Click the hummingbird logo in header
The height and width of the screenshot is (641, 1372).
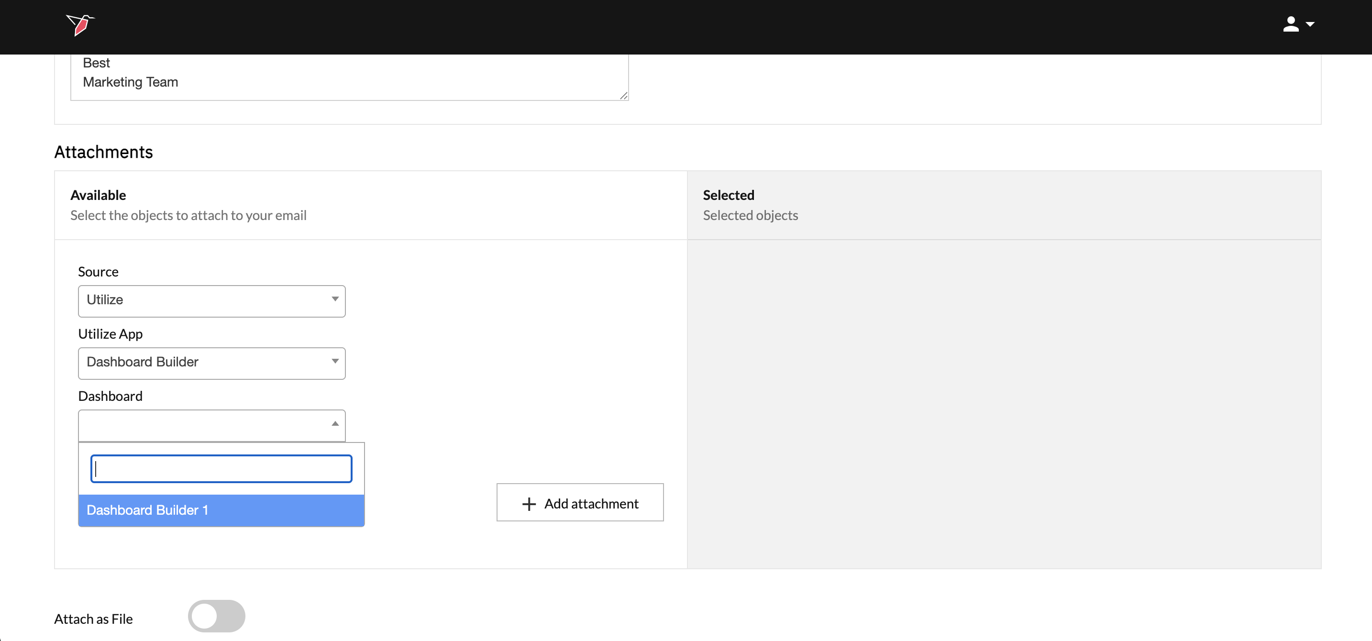(x=80, y=24)
